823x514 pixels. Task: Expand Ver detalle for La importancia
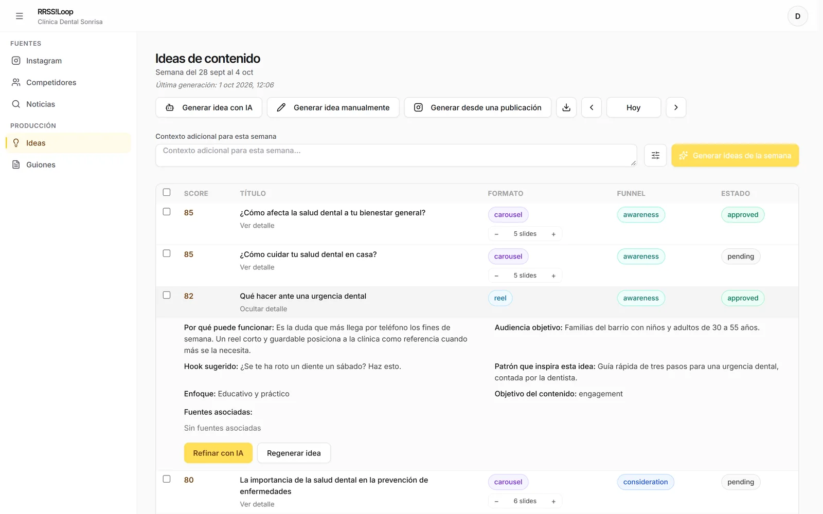257,504
